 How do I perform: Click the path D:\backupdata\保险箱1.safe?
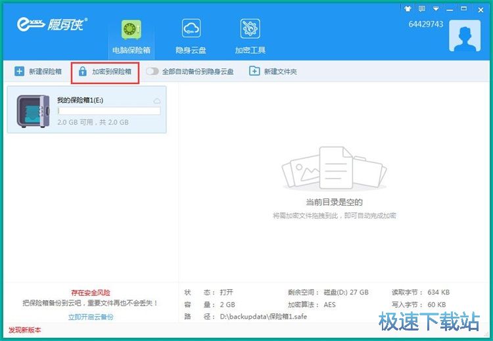tap(264, 317)
